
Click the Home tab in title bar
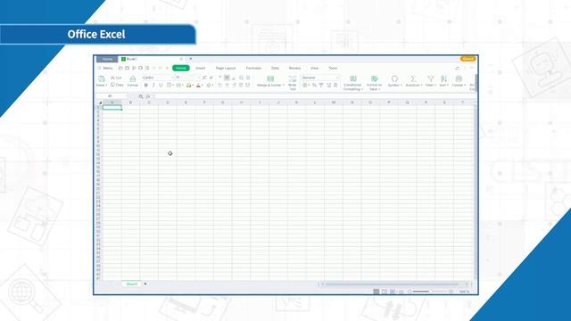pyautogui.click(x=107, y=59)
